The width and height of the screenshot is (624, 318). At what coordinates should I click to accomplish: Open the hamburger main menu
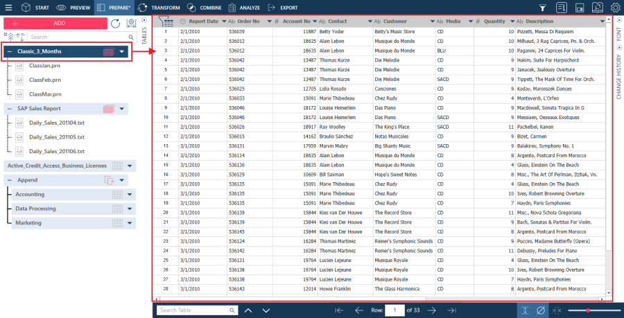tap(7, 8)
